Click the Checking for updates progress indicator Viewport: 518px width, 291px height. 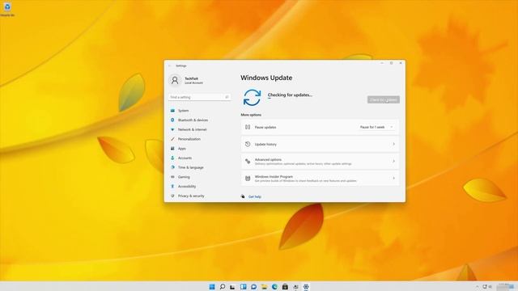coord(270,99)
